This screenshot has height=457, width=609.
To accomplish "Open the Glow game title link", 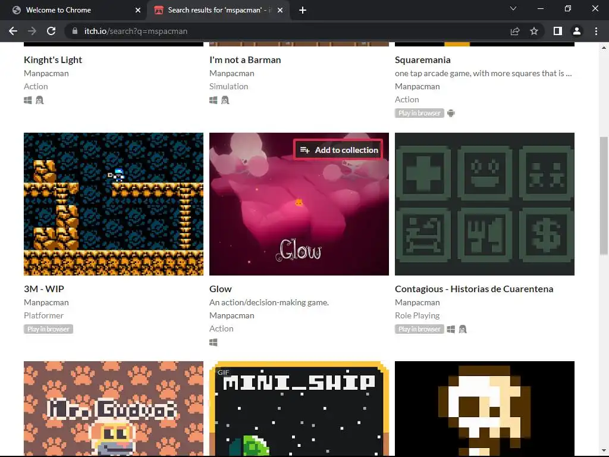I will [220, 289].
